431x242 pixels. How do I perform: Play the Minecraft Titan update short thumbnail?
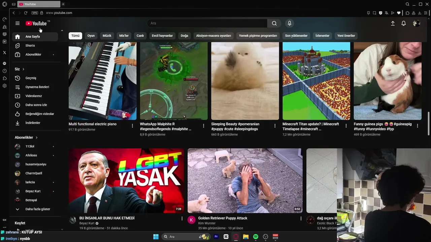click(x=316, y=81)
